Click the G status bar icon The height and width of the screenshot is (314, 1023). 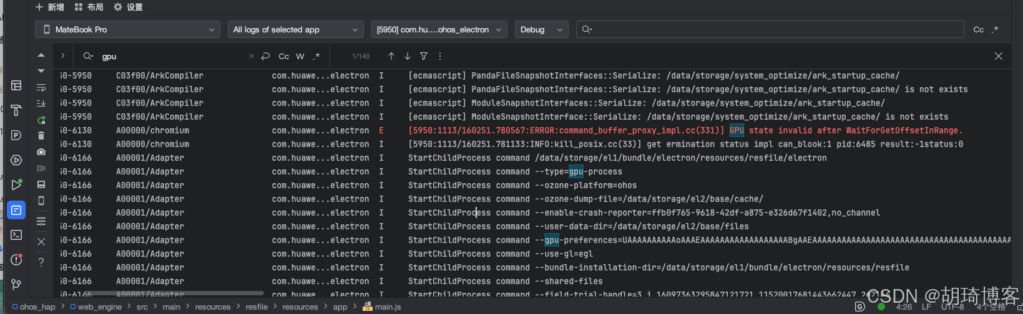pyautogui.click(x=860, y=307)
